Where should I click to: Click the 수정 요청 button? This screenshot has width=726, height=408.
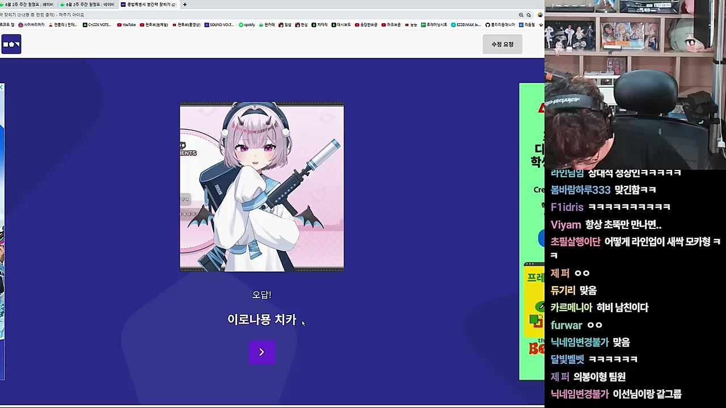[502, 44]
